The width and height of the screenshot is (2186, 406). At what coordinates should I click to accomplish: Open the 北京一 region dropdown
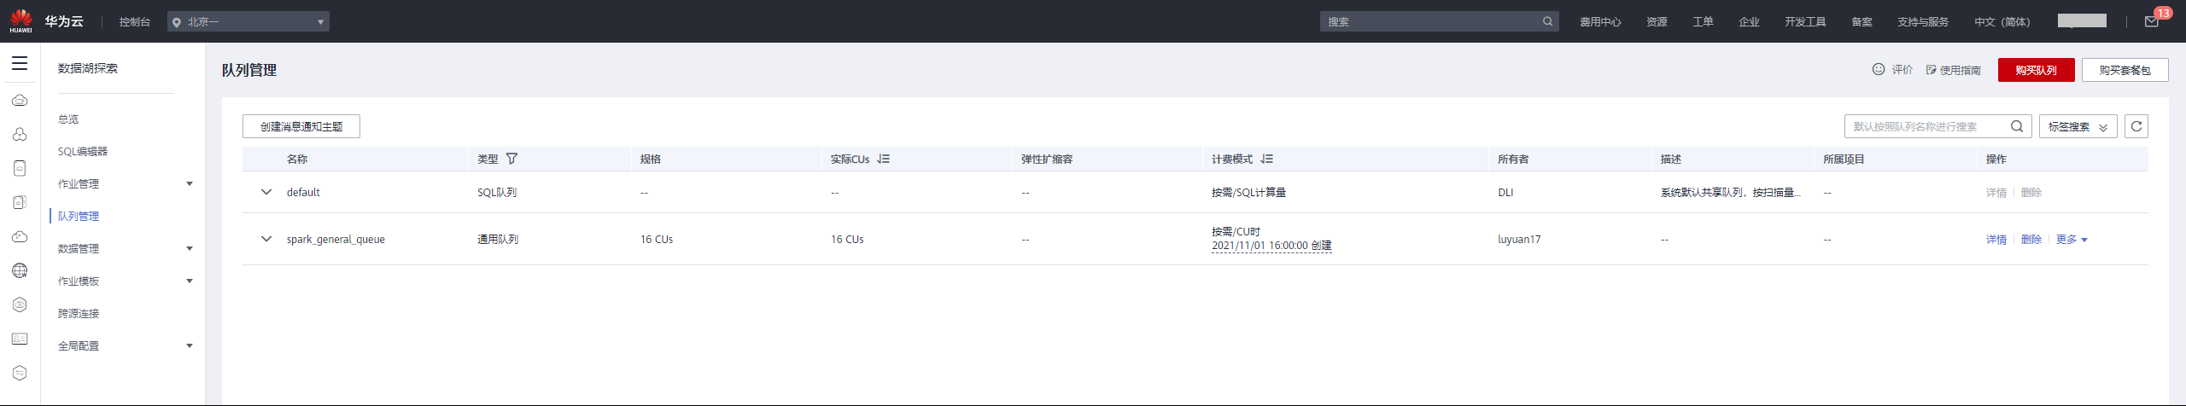(x=248, y=21)
